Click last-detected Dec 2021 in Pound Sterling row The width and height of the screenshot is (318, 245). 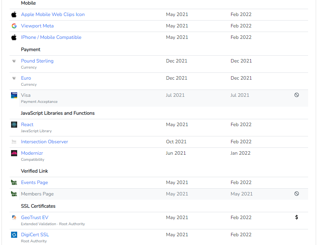click(241, 61)
